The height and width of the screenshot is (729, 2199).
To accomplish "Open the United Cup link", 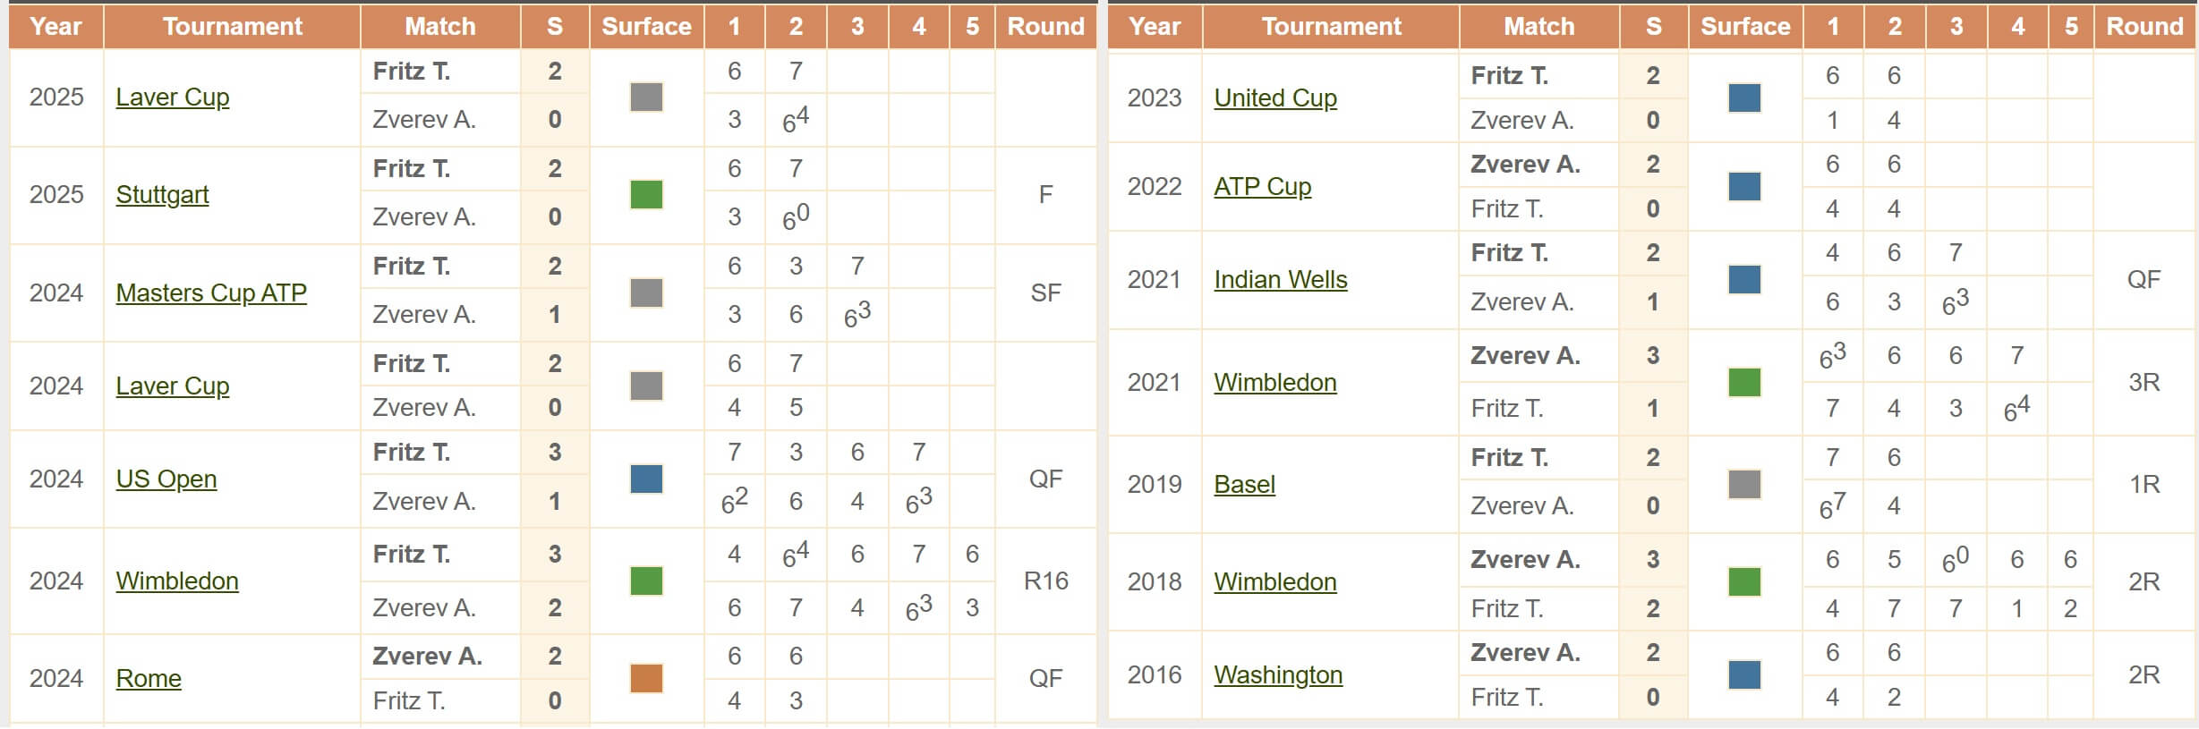I will 1275,98.
